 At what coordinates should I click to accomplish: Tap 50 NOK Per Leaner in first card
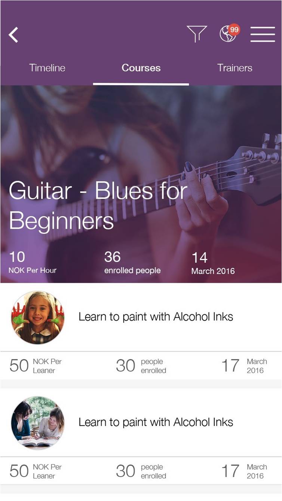point(36,366)
